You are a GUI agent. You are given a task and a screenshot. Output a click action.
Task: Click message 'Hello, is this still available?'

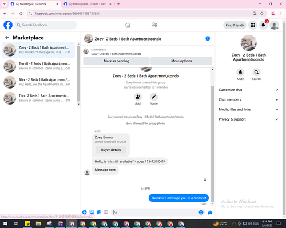tap(130, 161)
